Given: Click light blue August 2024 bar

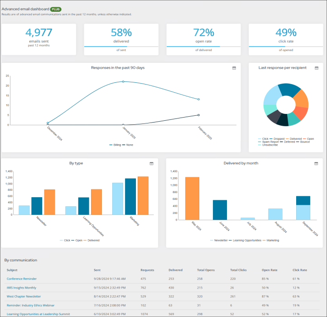Looking at the screenshot, I should pos(275,214).
